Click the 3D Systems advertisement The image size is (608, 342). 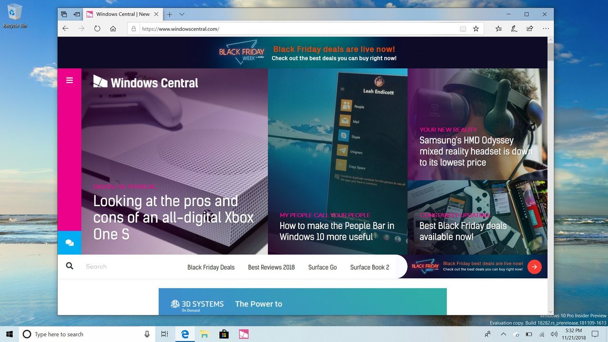tap(303, 301)
